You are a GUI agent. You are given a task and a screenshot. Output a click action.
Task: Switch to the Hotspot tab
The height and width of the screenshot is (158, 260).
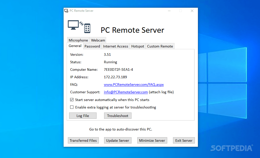pyautogui.click(x=138, y=46)
